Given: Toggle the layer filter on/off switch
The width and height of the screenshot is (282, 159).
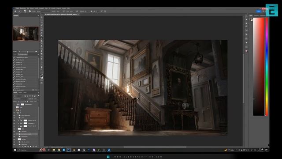Looking at the screenshot, I should tap(38, 96).
